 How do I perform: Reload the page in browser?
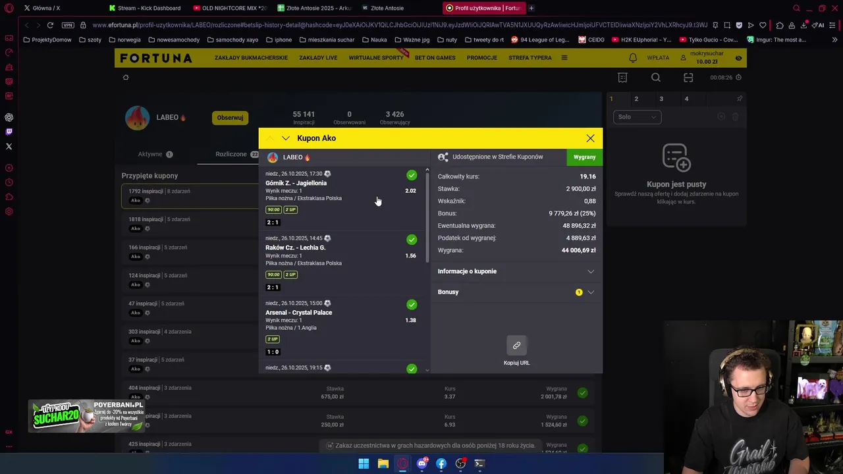point(50,25)
